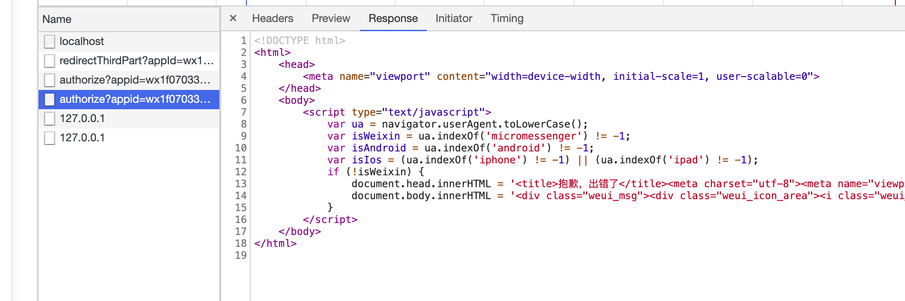The height and width of the screenshot is (301, 905).
Task: Click the document icon of highlighted authorize request
Action: point(50,100)
